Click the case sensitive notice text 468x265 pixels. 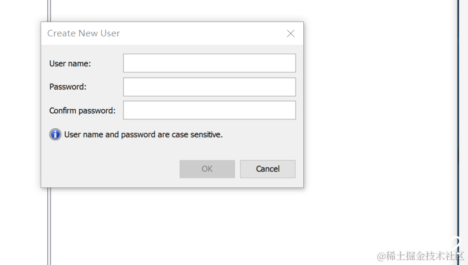click(143, 135)
